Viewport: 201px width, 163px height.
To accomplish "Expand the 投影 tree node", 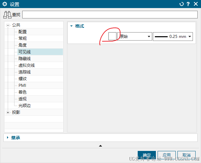I will (8, 113).
